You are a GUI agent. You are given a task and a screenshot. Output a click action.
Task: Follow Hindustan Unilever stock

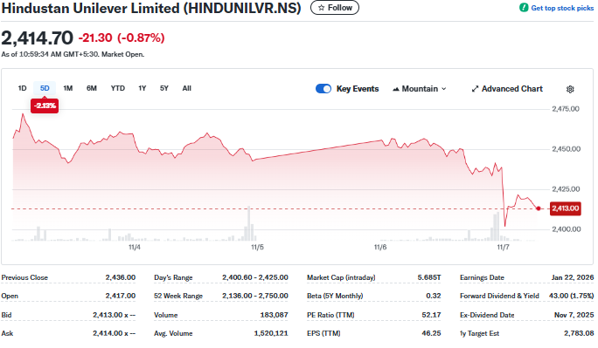[335, 8]
